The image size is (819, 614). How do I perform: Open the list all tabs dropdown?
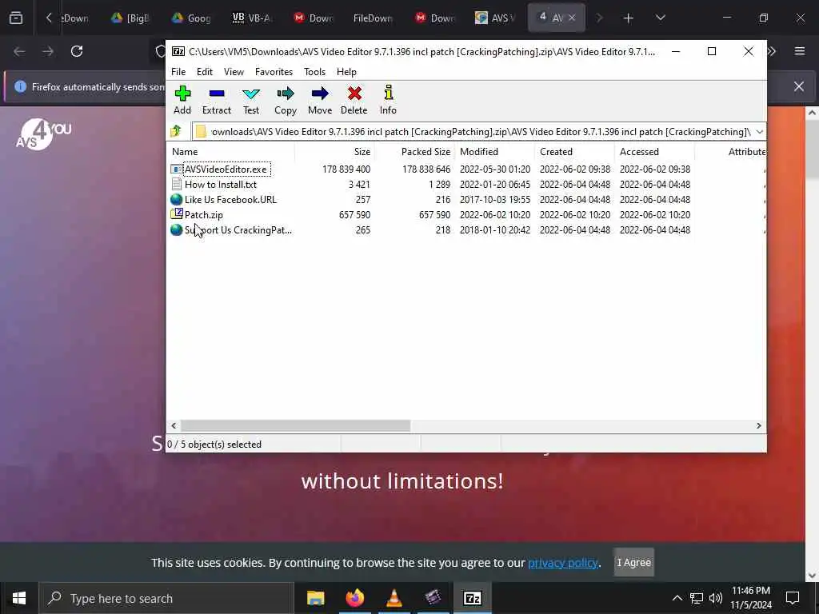click(x=660, y=18)
